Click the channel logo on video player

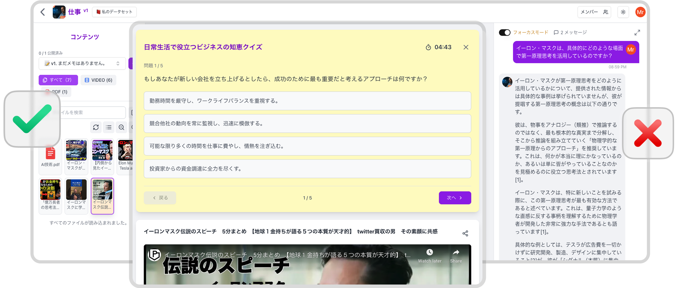(154, 255)
